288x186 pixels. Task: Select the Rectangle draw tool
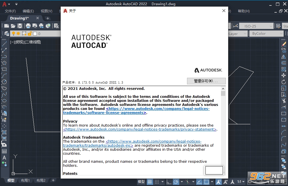coord(4,69)
